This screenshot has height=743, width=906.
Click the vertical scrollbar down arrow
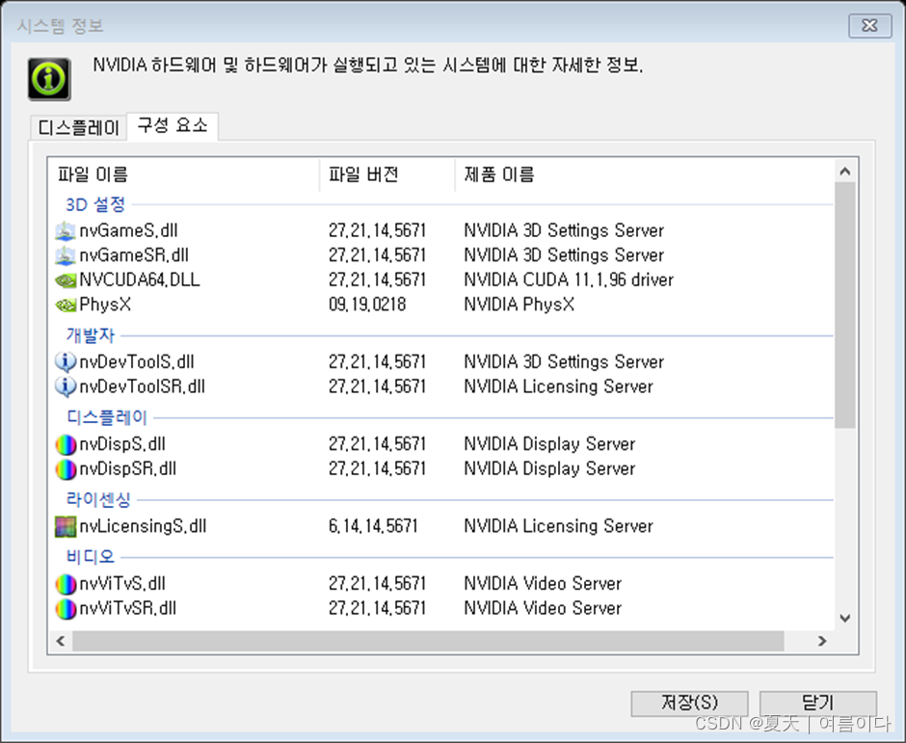pos(844,619)
